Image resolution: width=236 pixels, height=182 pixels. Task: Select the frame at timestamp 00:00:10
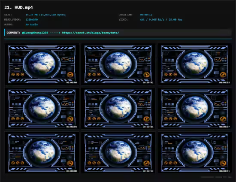point(118,153)
